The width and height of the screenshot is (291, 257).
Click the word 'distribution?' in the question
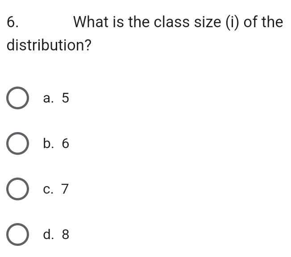point(49,45)
